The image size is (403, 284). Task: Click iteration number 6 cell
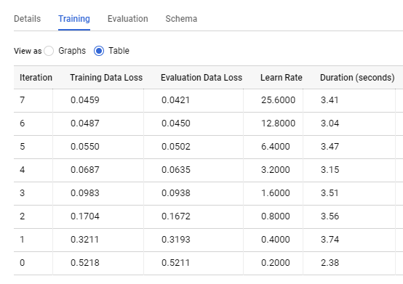(x=23, y=123)
